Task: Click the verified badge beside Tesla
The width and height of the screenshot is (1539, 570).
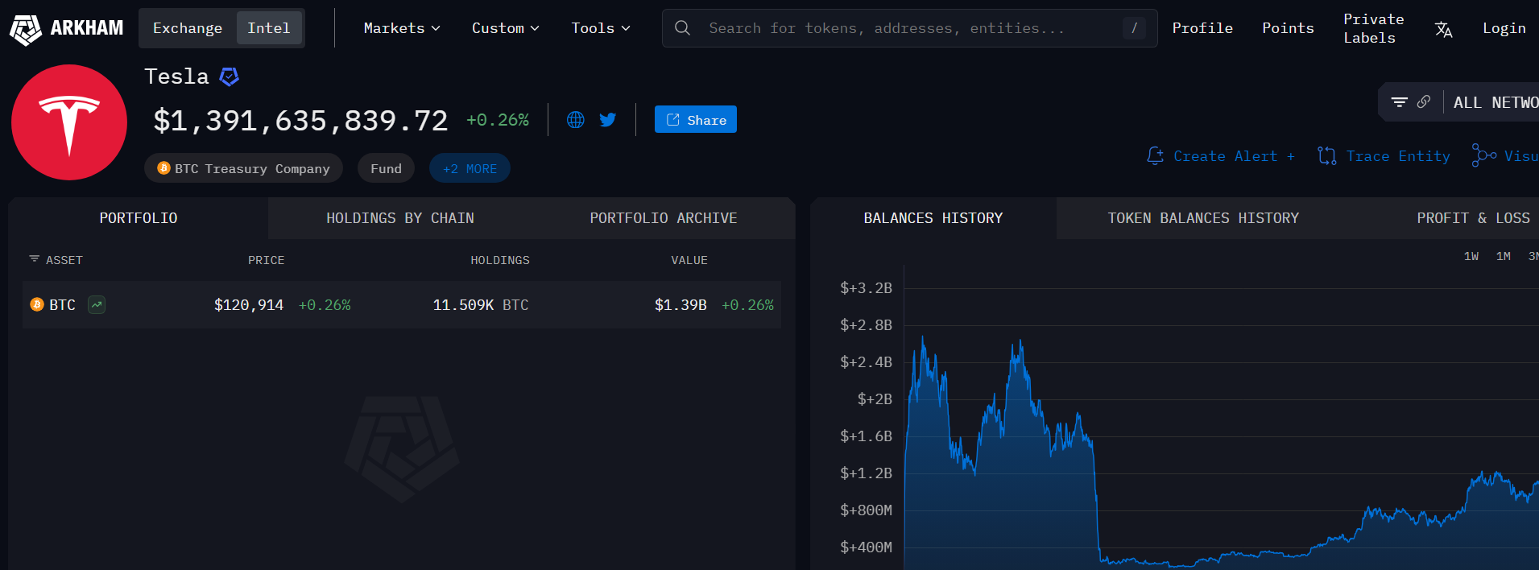Action: click(x=230, y=76)
